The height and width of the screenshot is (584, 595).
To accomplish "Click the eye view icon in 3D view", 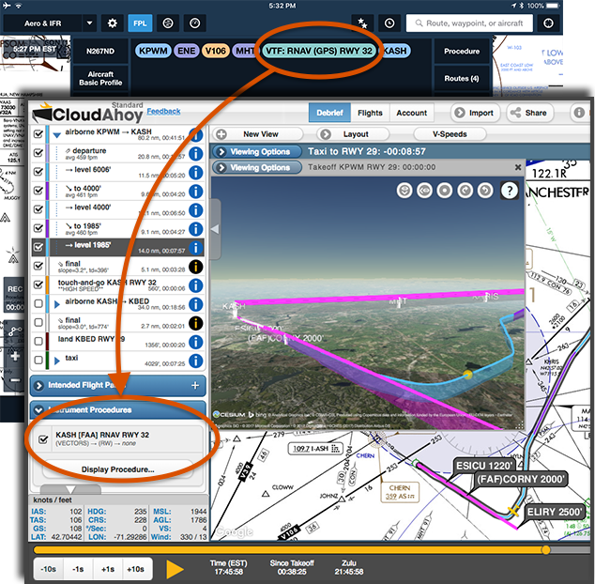I will tap(424, 191).
